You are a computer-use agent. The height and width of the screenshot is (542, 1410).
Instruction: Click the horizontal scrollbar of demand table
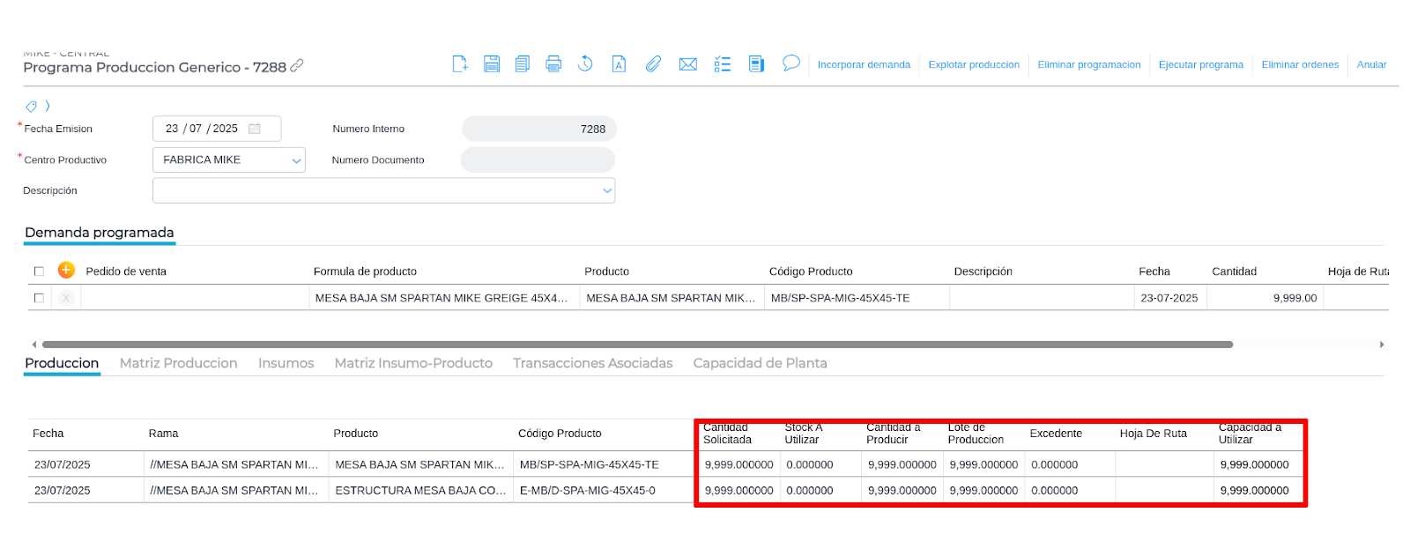636,345
